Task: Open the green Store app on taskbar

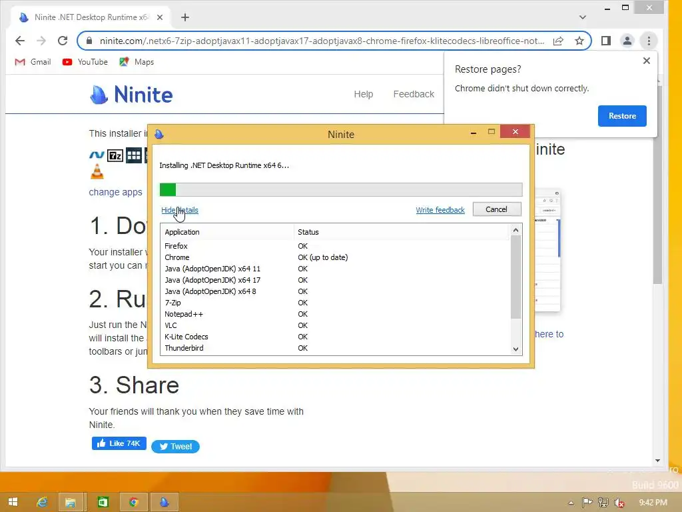Action: (x=103, y=502)
